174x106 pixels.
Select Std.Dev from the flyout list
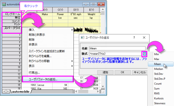(x=161, y=74)
